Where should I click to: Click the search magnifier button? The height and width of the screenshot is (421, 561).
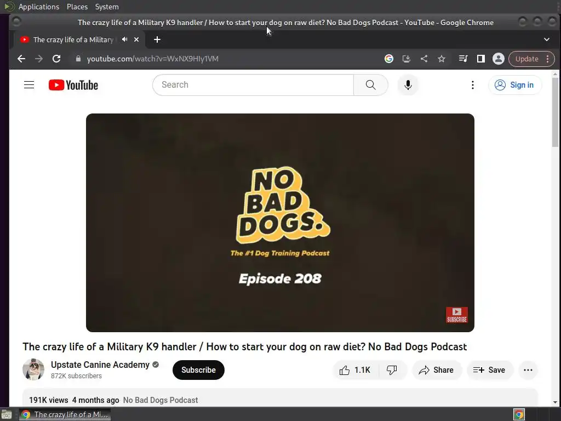coord(371,85)
